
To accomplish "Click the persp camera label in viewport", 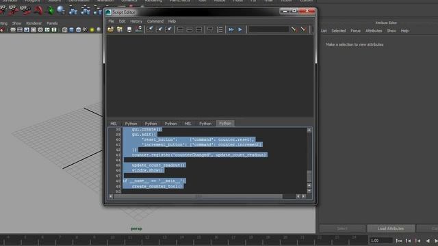I will tap(136, 229).
